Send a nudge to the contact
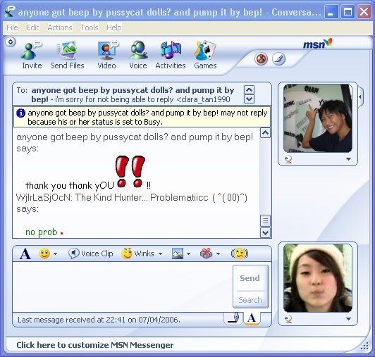Image resolution: width=375 pixels, height=357 pixels. [x=240, y=253]
